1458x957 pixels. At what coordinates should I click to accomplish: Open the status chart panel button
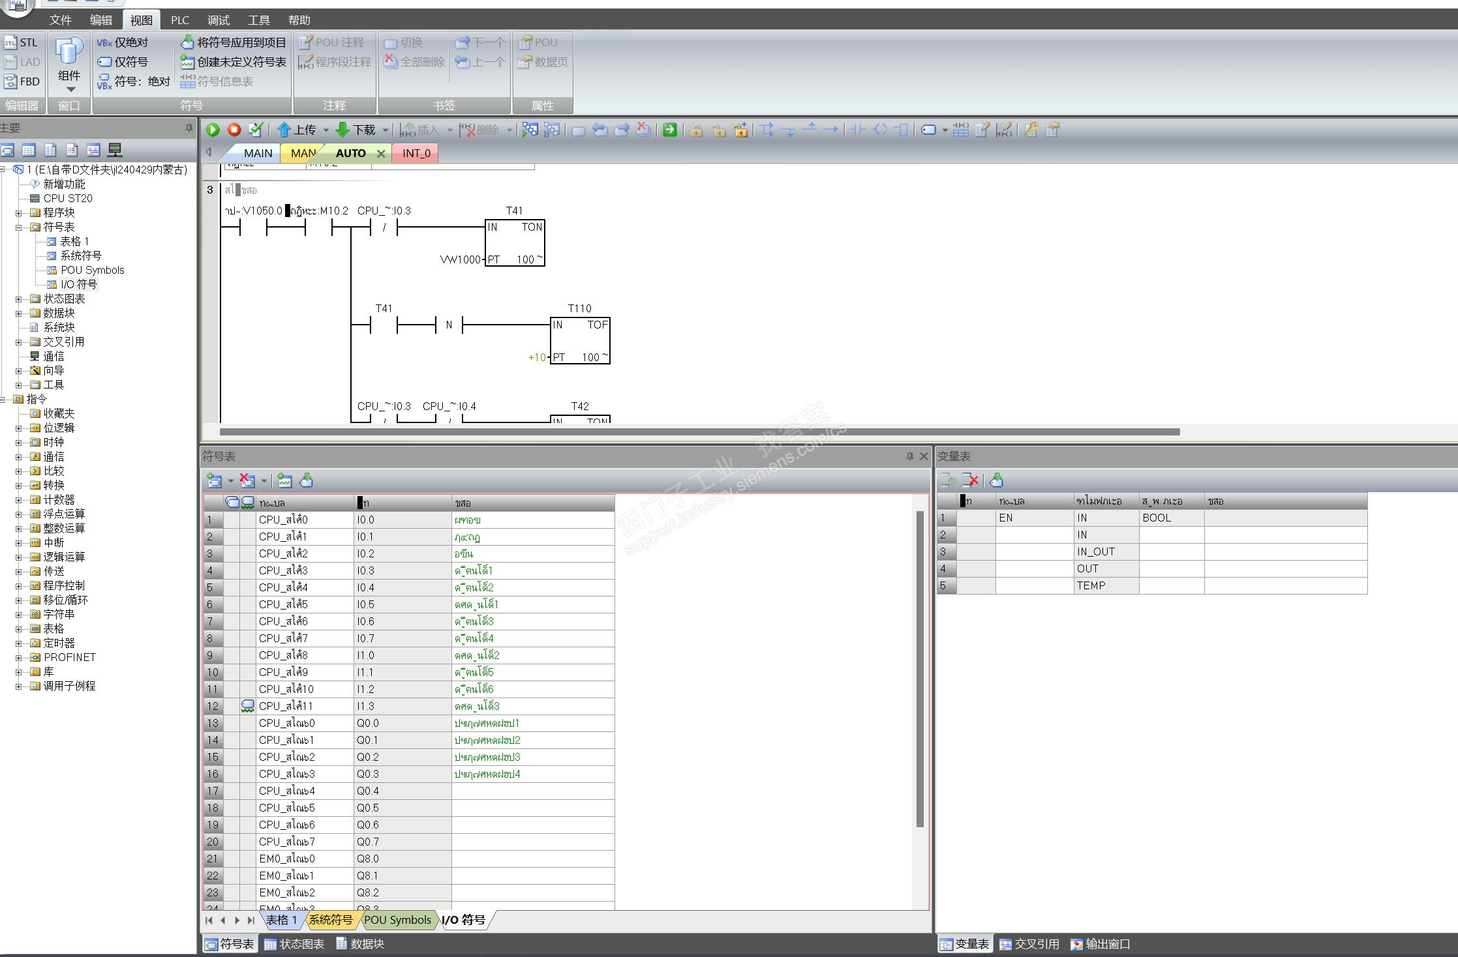[x=294, y=944]
